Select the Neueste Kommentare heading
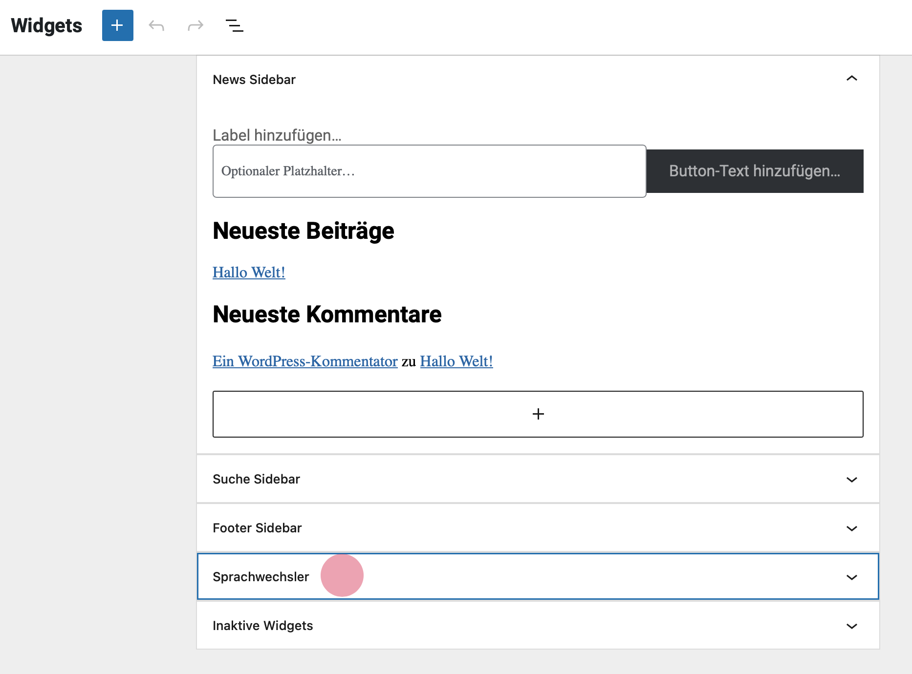 coord(327,315)
